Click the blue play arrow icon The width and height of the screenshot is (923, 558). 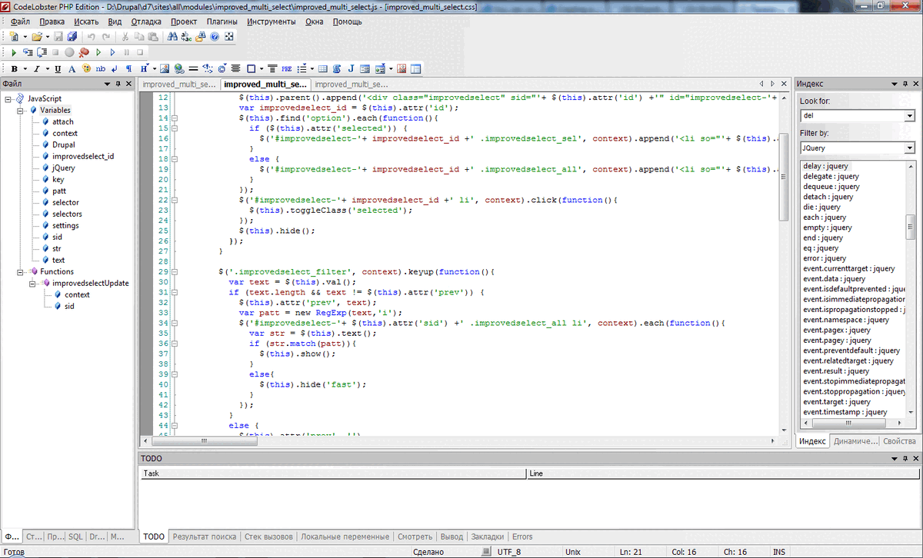[x=112, y=52]
